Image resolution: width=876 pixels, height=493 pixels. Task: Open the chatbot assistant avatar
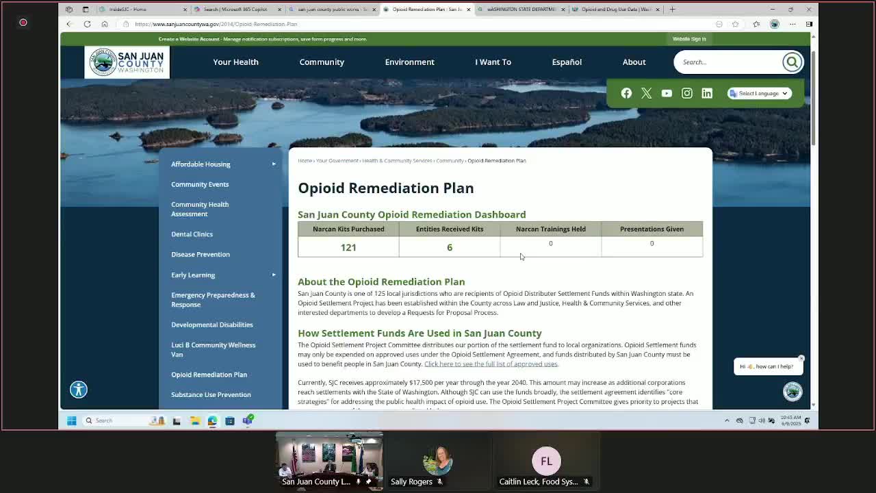pyautogui.click(x=793, y=391)
